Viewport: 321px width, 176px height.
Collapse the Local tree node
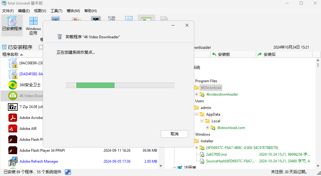[202, 121]
